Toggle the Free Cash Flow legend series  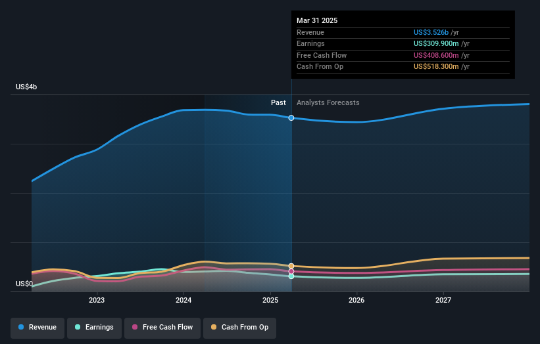pyautogui.click(x=162, y=328)
